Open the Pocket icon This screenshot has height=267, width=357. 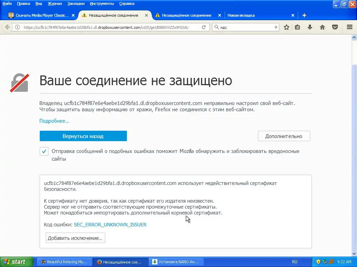click(335, 27)
